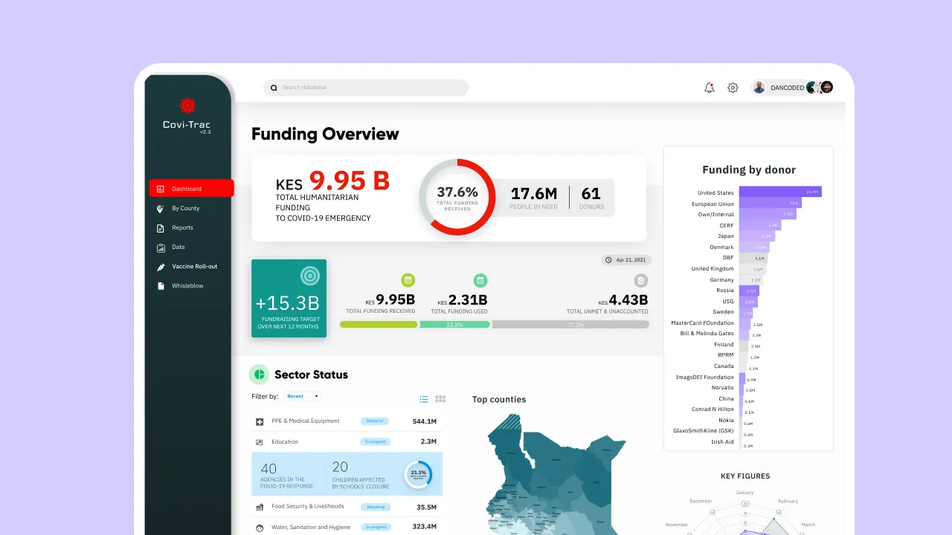
Task: Click the clock icon beside Apr 21, 2021
Action: click(609, 260)
